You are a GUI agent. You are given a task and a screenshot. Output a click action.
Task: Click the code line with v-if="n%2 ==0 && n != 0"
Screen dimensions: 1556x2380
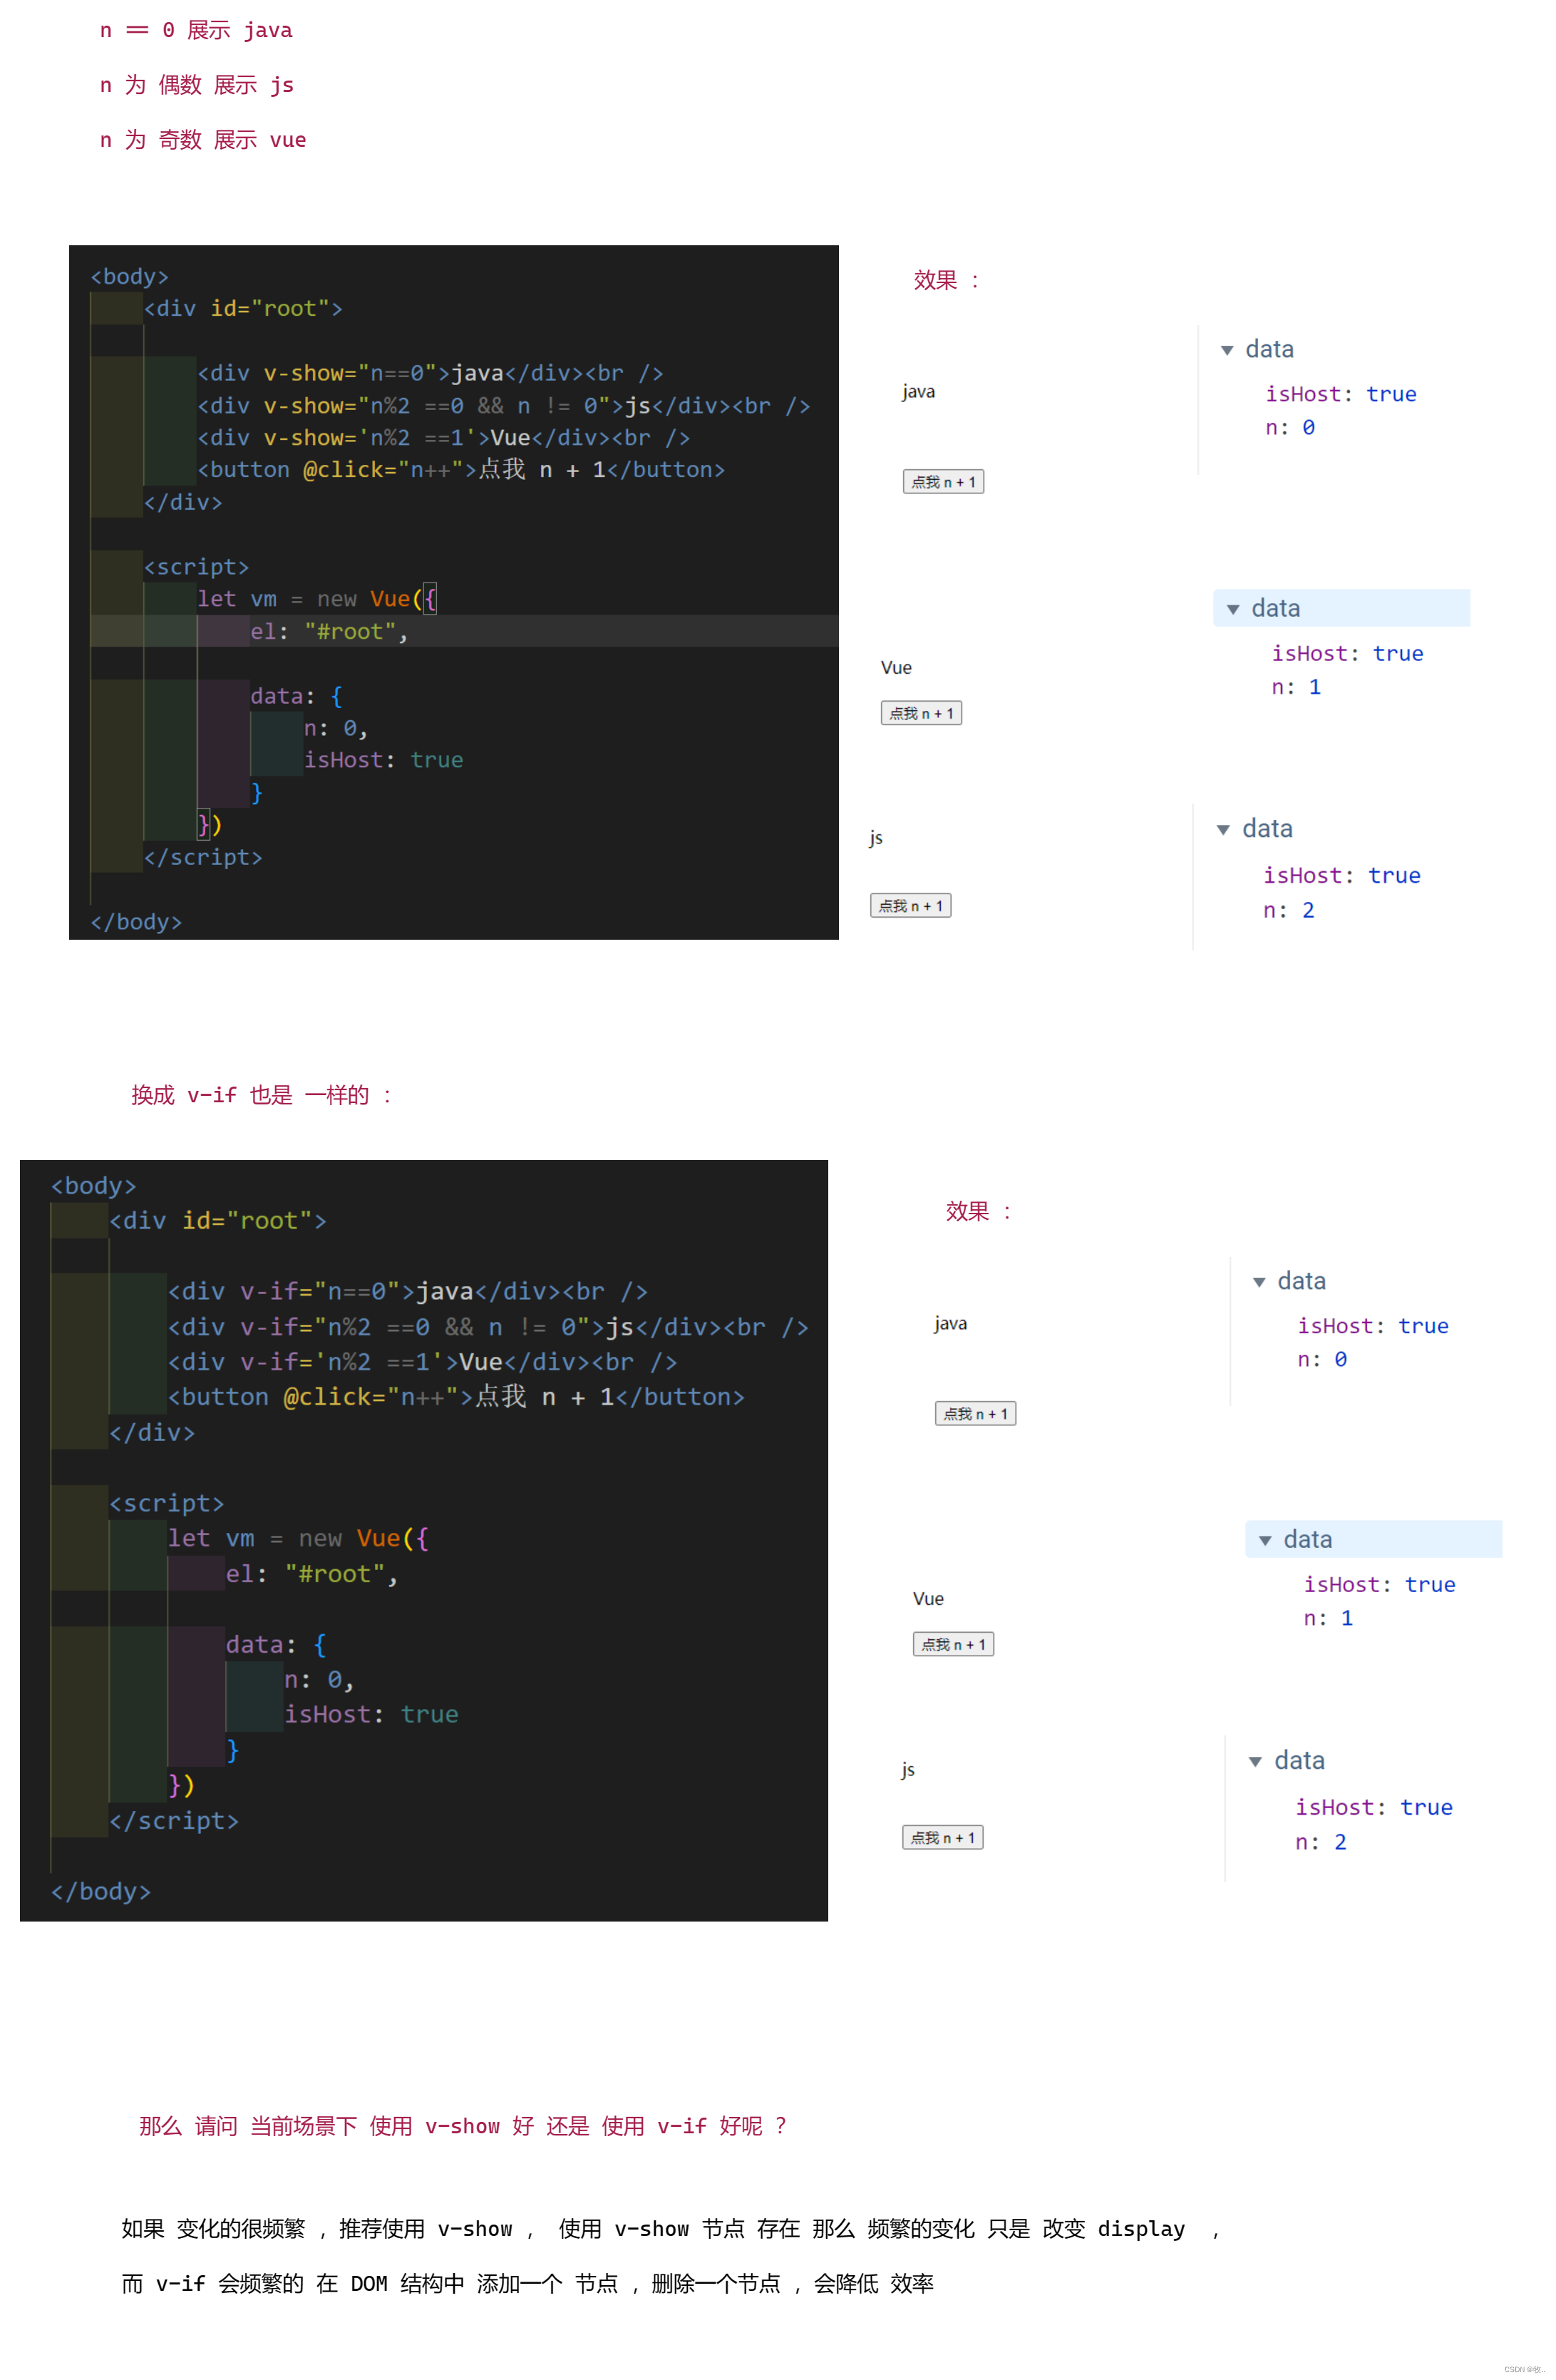[488, 1327]
